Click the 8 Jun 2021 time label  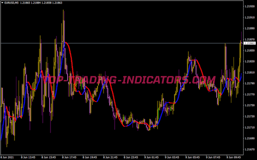click(7, 157)
